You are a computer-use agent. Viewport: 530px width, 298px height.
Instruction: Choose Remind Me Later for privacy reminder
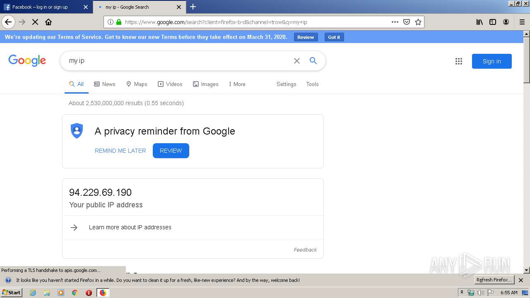pyautogui.click(x=120, y=151)
